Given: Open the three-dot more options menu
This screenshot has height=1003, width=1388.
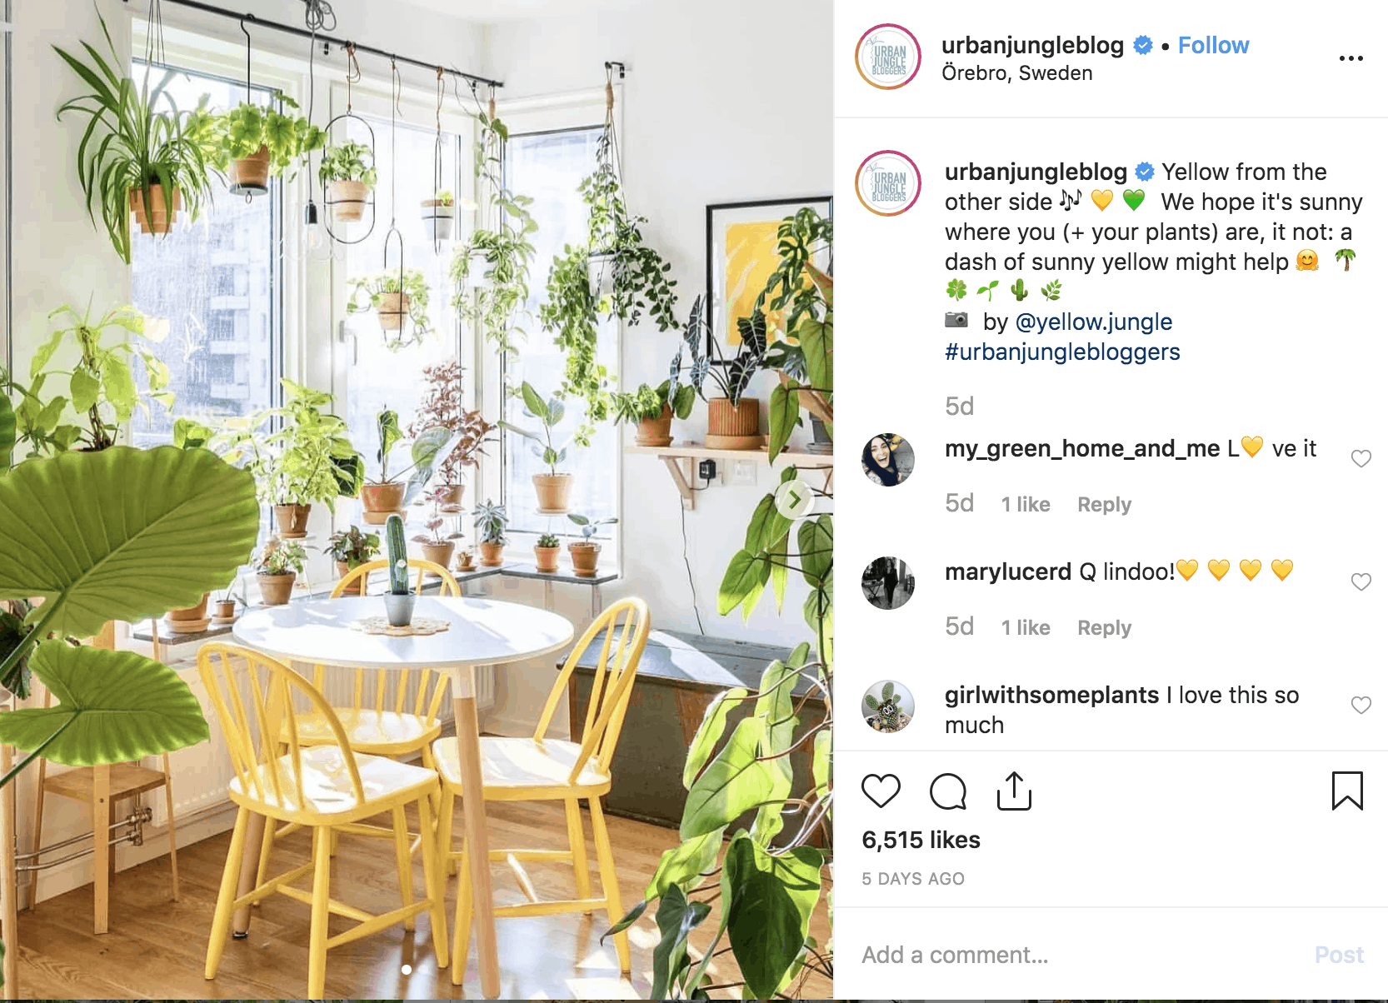Looking at the screenshot, I should (x=1351, y=58).
